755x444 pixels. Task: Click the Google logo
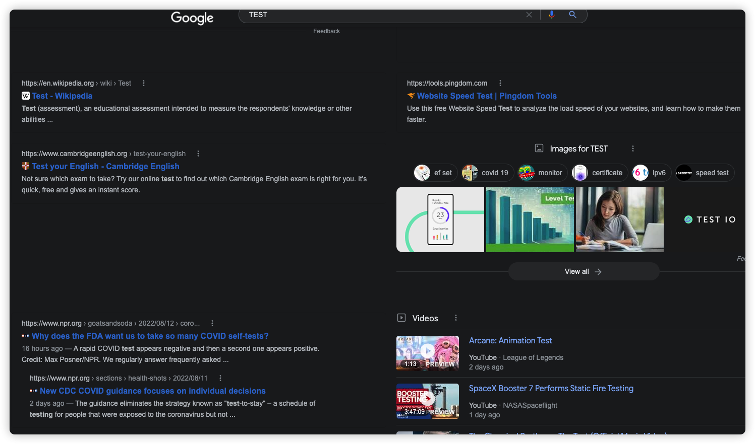[x=192, y=18]
